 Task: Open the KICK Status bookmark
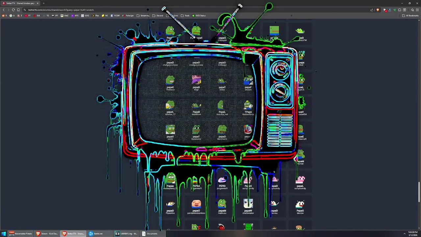point(199,15)
